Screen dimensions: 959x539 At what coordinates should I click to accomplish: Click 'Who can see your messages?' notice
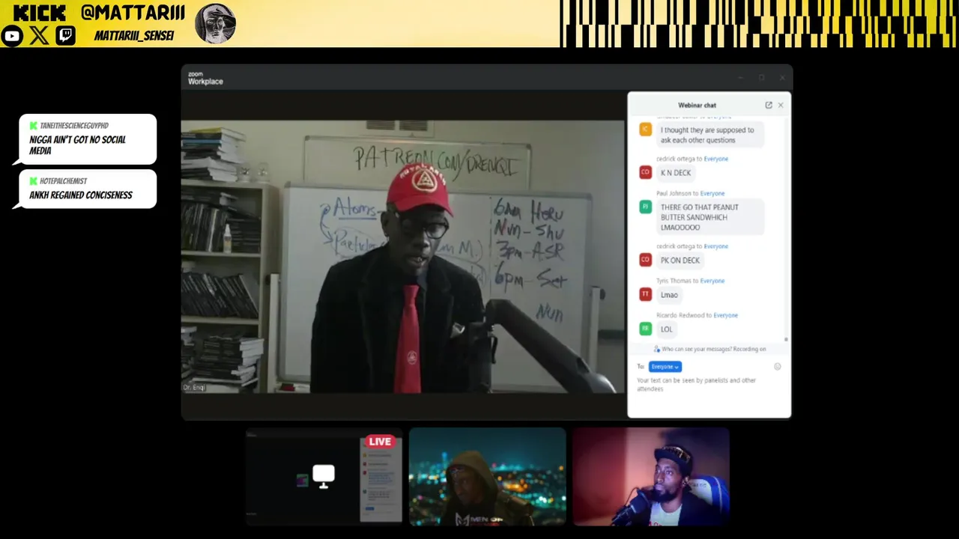[710, 349]
